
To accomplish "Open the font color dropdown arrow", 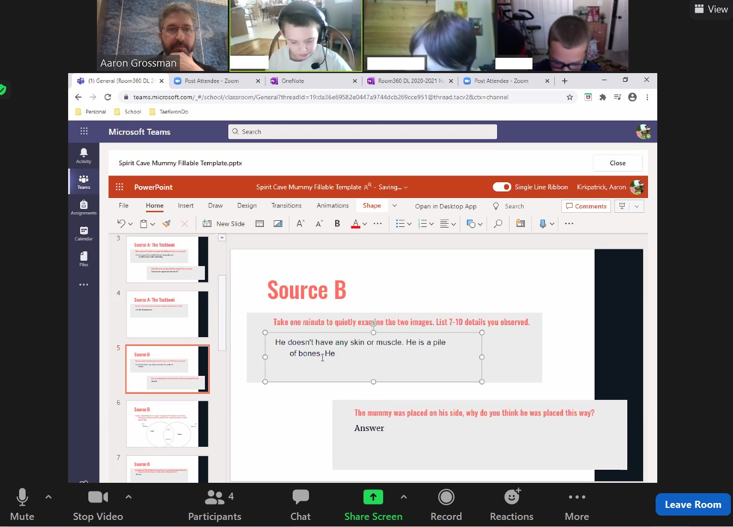I will click(x=365, y=224).
